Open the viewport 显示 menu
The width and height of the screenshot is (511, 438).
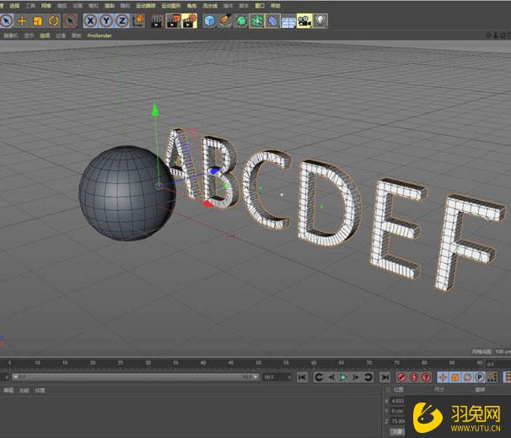click(29, 35)
